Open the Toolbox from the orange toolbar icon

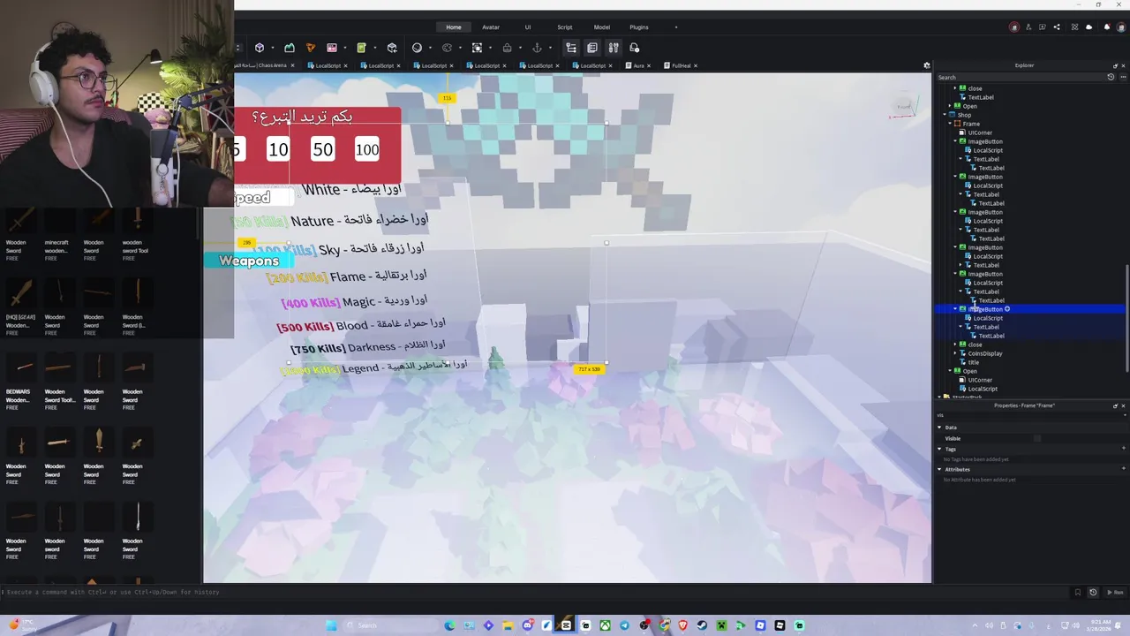[x=310, y=48]
